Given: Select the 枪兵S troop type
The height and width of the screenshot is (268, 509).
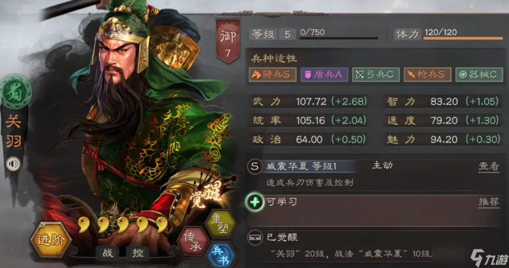Looking at the screenshot, I should pos(427,75).
